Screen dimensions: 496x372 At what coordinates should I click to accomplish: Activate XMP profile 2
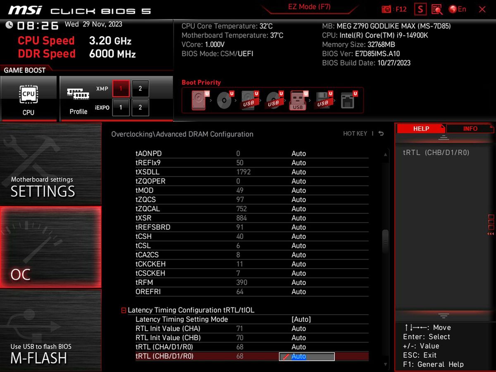pos(140,88)
